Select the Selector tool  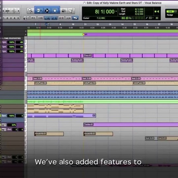click(47, 11)
